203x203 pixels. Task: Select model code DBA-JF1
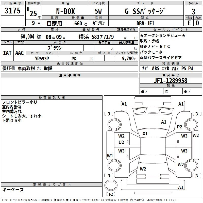click(145, 23)
